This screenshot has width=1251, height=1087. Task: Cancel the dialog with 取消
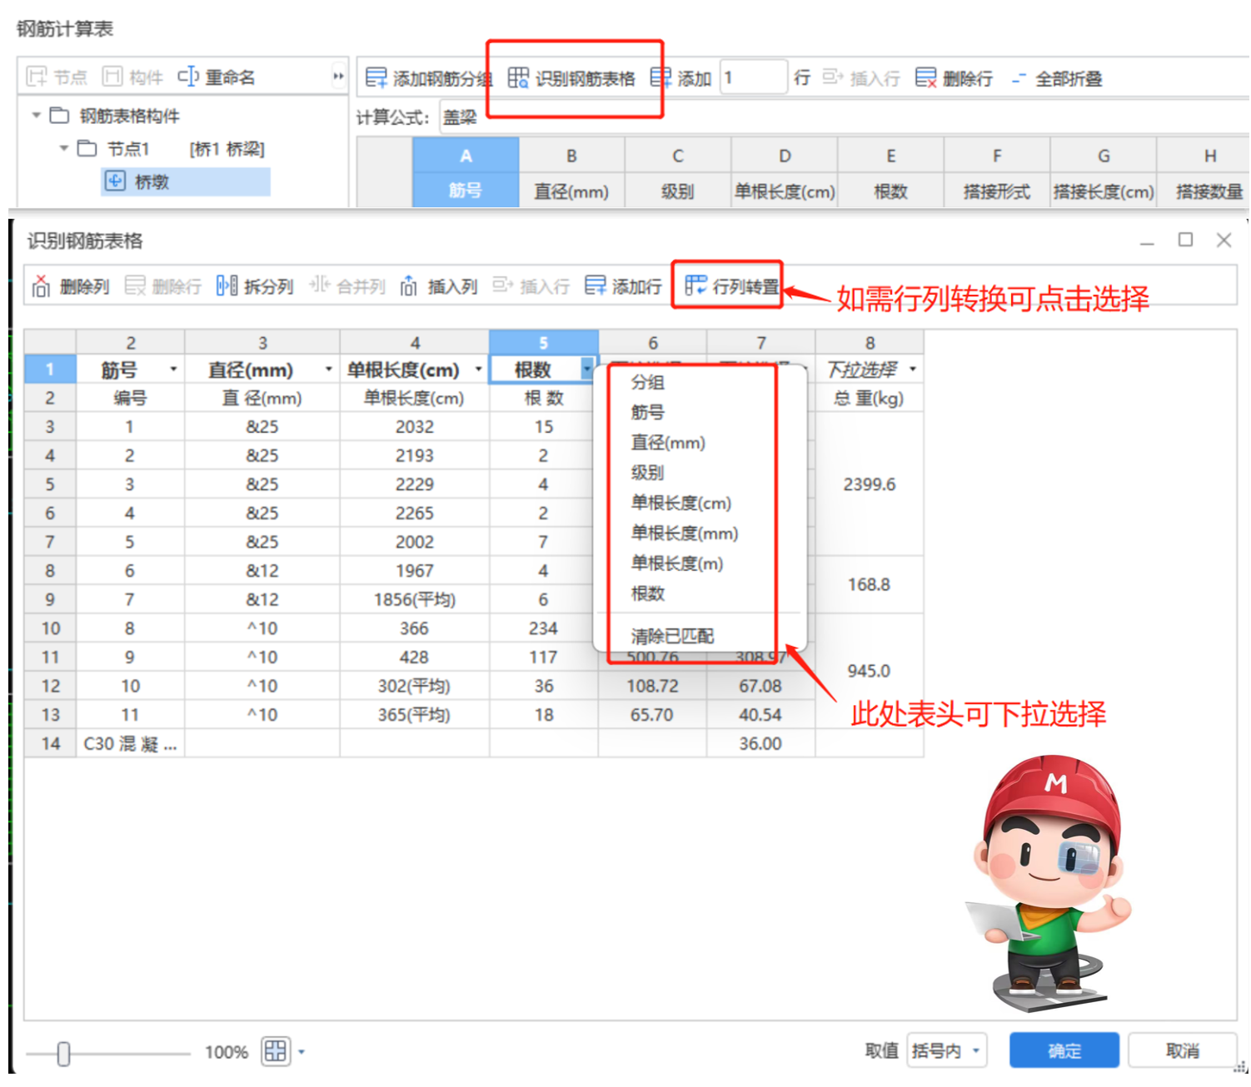click(x=1183, y=1050)
